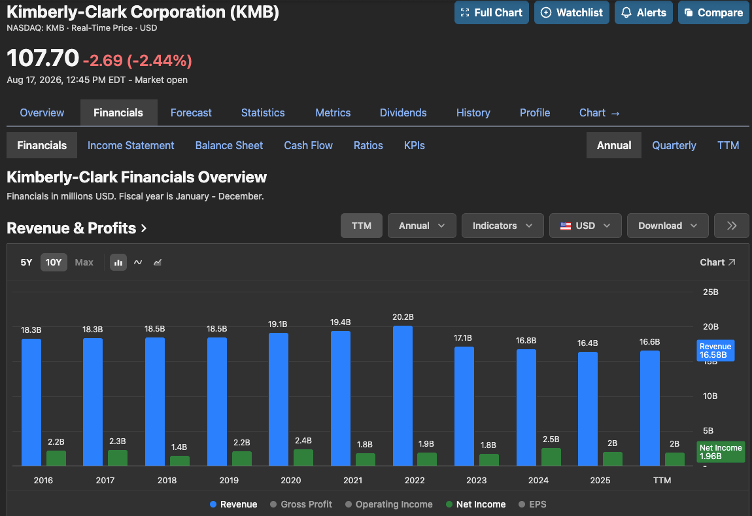Open the USD currency dropdown
The width and height of the screenshot is (752, 516).
[585, 226]
